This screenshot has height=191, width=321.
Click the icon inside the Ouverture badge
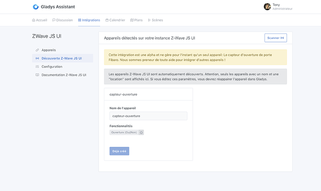(x=141, y=132)
